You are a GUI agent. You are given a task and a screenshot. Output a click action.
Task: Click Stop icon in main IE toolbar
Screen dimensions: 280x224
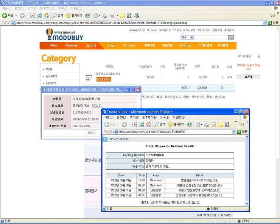(x=32, y=16)
